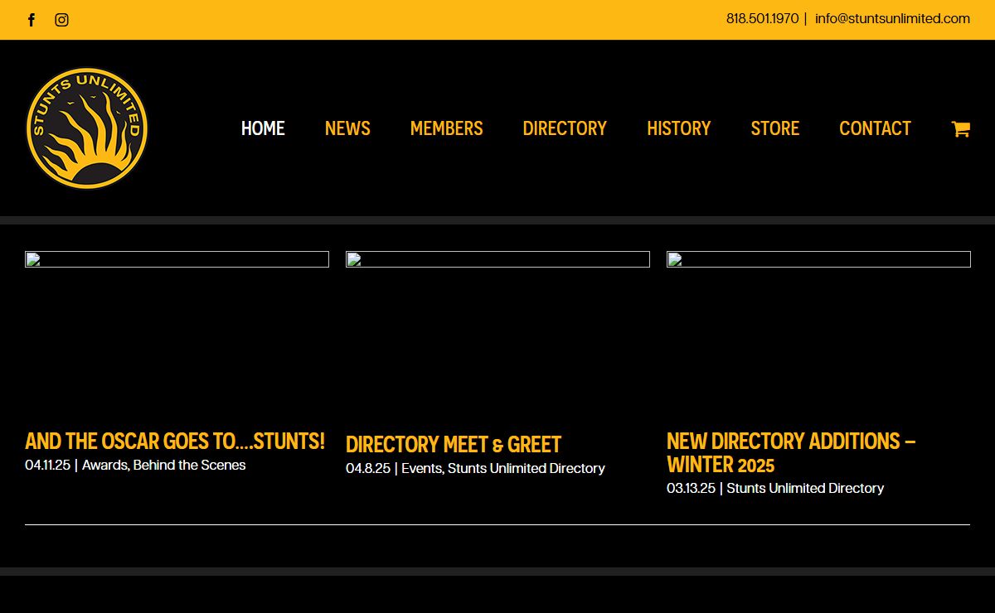Open the Events category link

pyautogui.click(x=421, y=469)
